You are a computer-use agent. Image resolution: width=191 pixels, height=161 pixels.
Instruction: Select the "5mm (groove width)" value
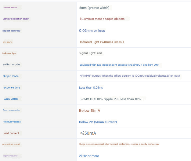(94, 8)
